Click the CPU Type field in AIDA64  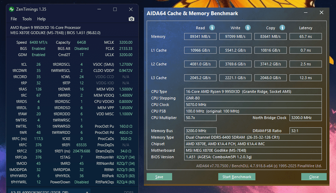pyautogui.click(x=253, y=92)
